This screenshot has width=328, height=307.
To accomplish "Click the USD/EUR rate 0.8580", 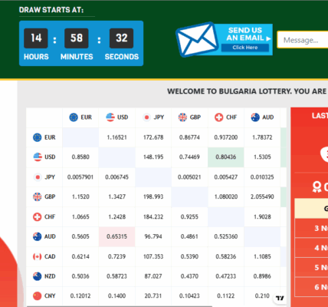I will pos(80,157).
